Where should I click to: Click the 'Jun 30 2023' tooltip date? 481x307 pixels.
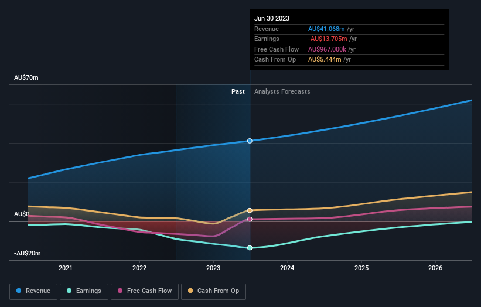coord(272,18)
